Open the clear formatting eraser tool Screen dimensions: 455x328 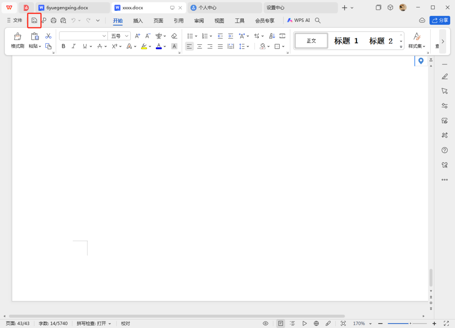174,35
